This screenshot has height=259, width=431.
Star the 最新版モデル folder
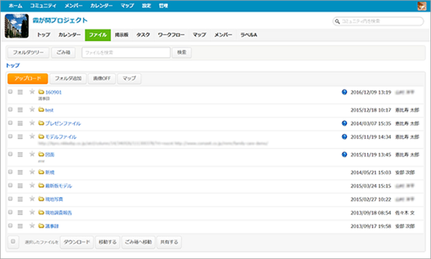pyautogui.click(x=32, y=185)
